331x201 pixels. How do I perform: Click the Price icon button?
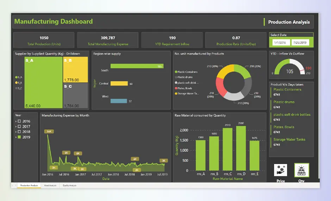pos(280,170)
